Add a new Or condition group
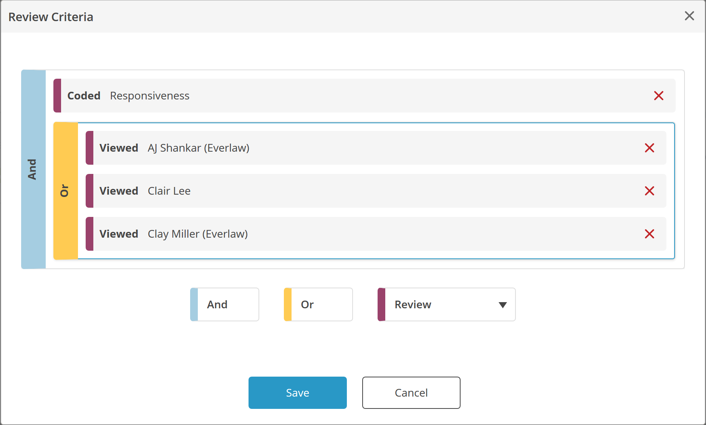The height and width of the screenshot is (425, 706). 318,304
